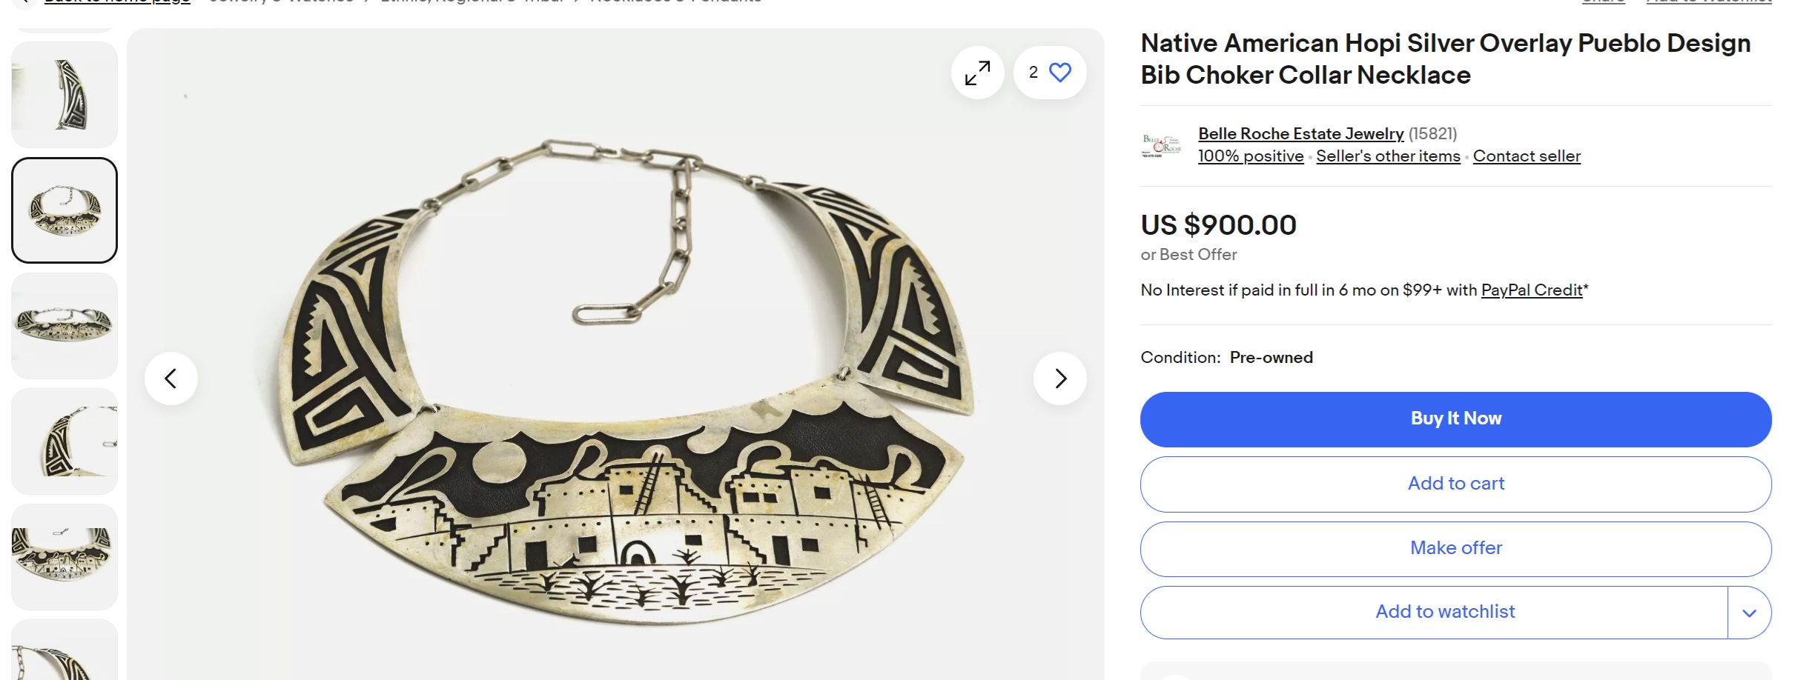Select the currently highlighted full necklace thumbnail
The height and width of the screenshot is (680, 1806).
tap(64, 210)
